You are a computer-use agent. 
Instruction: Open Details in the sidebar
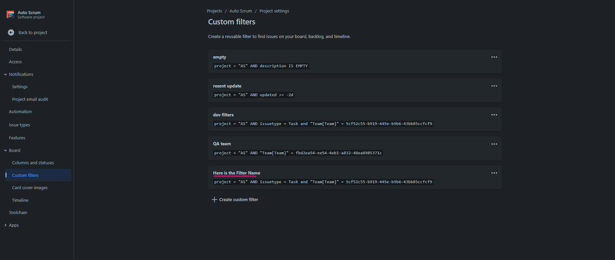(15, 49)
